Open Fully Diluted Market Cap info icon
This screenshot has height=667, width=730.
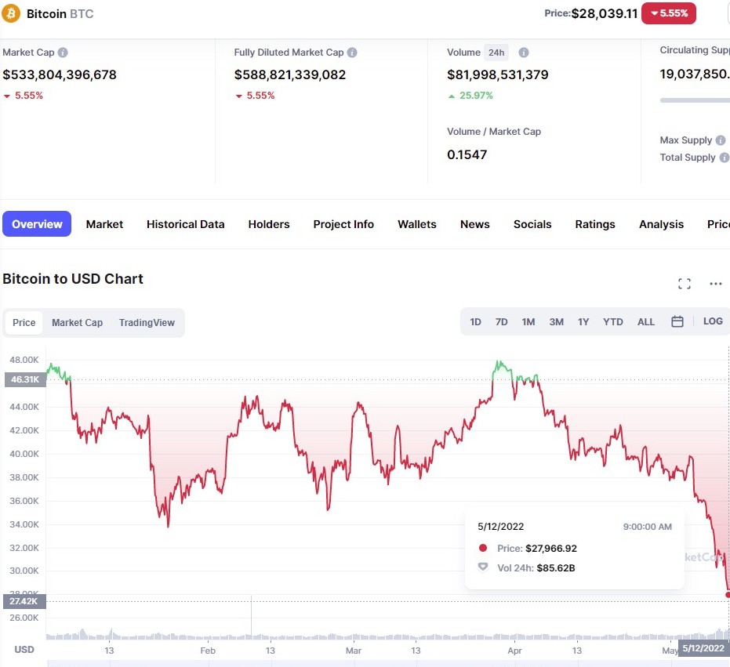point(352,53)
